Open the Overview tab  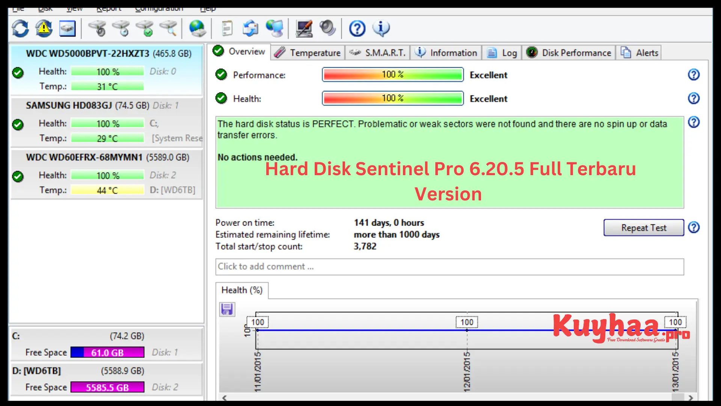coord(239,52)
